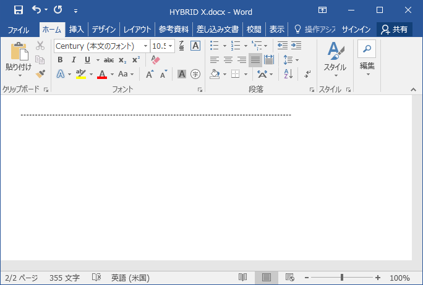
Task: Open the font color dropdown arrow
Action: click(x=112, y=74)
